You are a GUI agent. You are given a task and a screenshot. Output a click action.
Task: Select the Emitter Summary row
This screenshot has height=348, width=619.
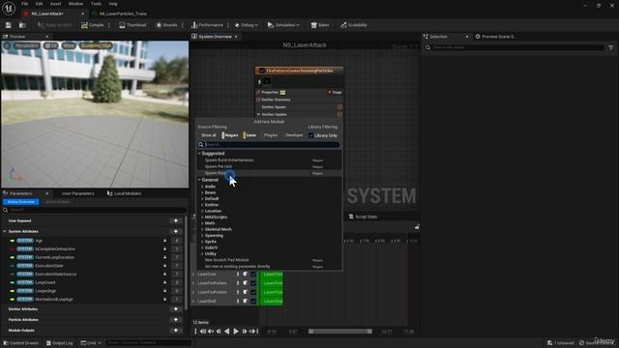[299, 100]
